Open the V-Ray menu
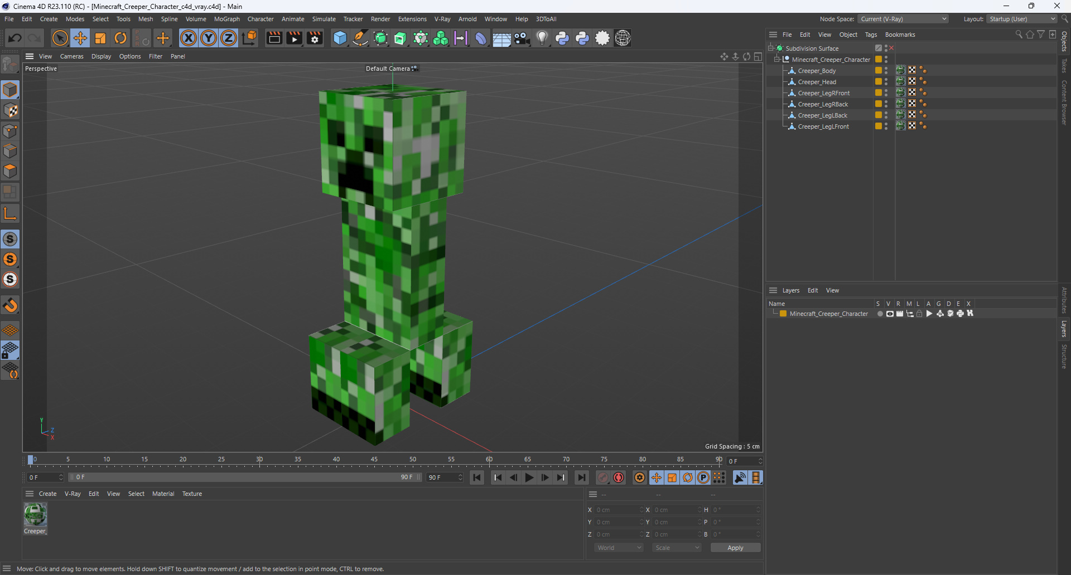Image resolution: width=1071 pixels, height=575 pixels. click(442, 19)
